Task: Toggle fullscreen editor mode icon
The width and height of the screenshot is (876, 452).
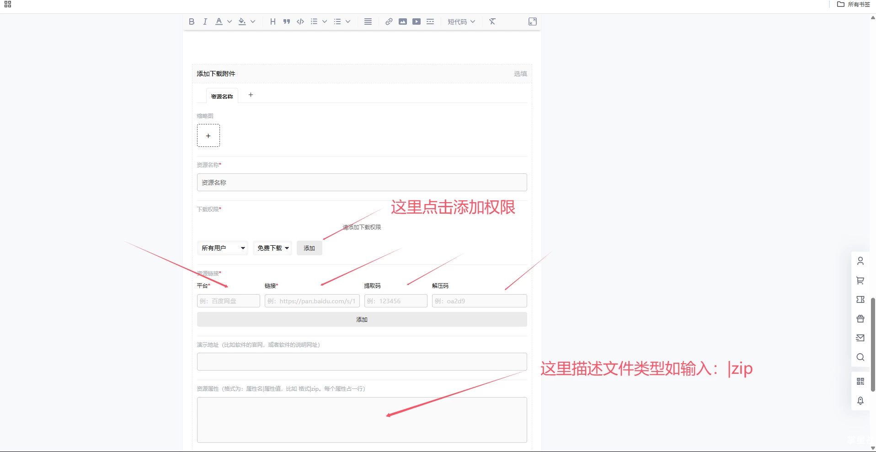Action: (x=533, y=22)
